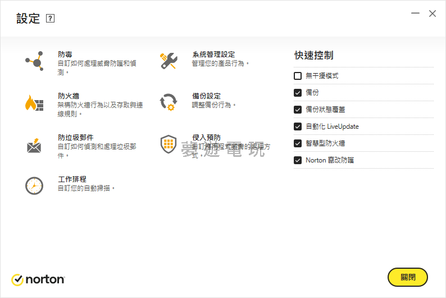The width and height of the screenshot is (446, 298).
Task: Toggle the 智慧型防火牆 checkbox
Action: tap(298, 143)
